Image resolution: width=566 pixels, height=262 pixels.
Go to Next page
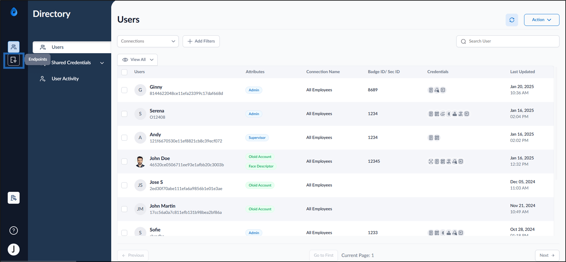coord(547,255)
